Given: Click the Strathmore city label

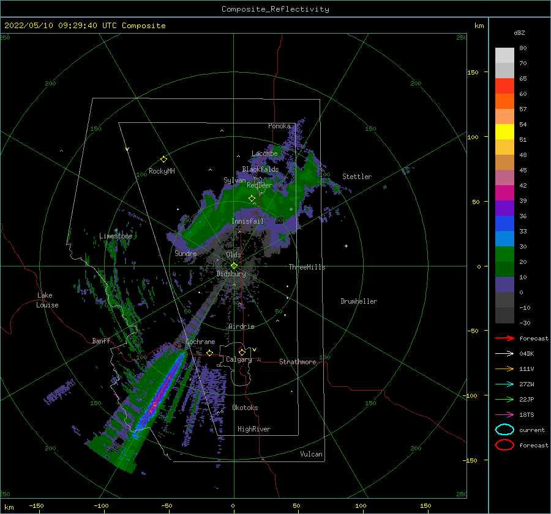Looking at the screenshot, I should click(298, 362).
